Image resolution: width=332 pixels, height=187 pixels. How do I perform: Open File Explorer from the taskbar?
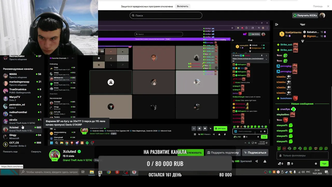click(92, 172)
